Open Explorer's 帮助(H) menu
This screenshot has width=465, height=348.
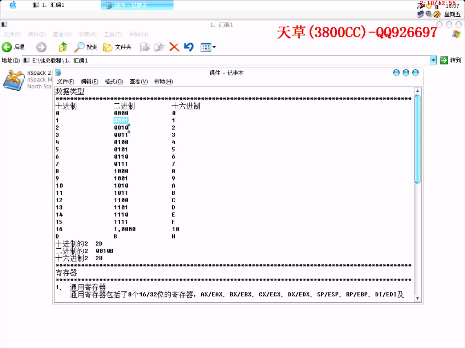pyautogui.click(x=138, y=34)
